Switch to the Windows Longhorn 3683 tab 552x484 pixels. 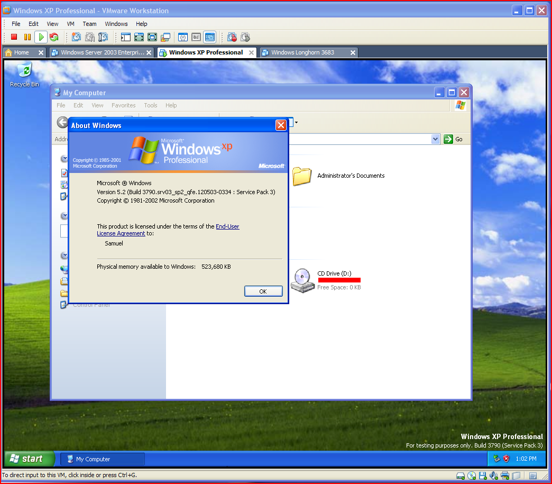(x=303, y=52)
